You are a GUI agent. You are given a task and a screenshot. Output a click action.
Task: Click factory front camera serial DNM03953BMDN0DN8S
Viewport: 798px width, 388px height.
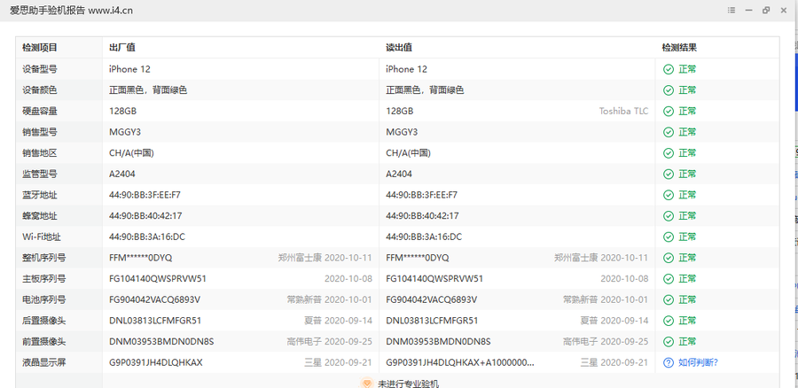[161, 342]
